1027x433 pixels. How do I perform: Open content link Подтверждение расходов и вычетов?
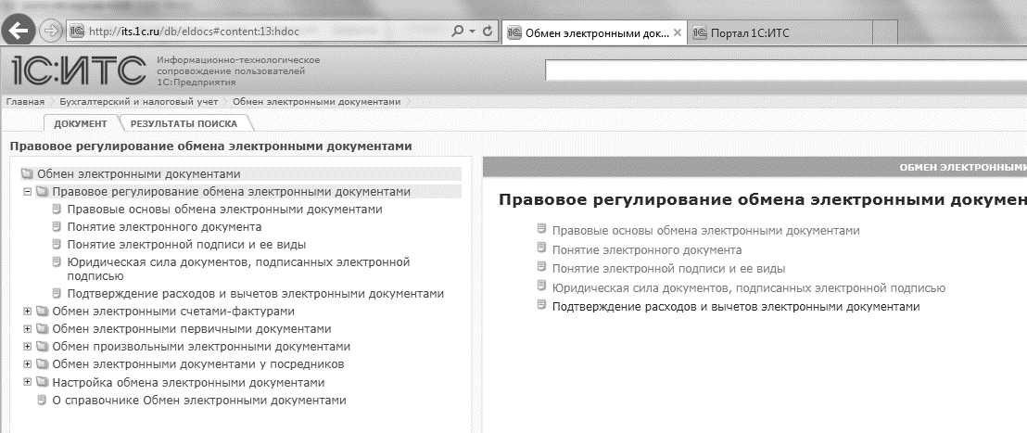736,307
